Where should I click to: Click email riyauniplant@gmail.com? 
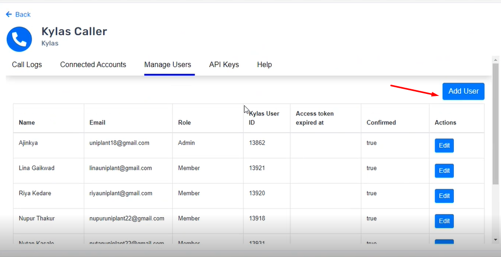[121, 194]
